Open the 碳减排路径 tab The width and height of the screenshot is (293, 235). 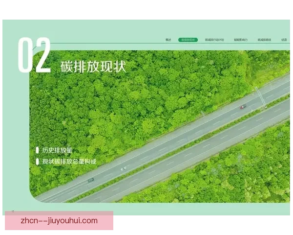tap(264, 40)
